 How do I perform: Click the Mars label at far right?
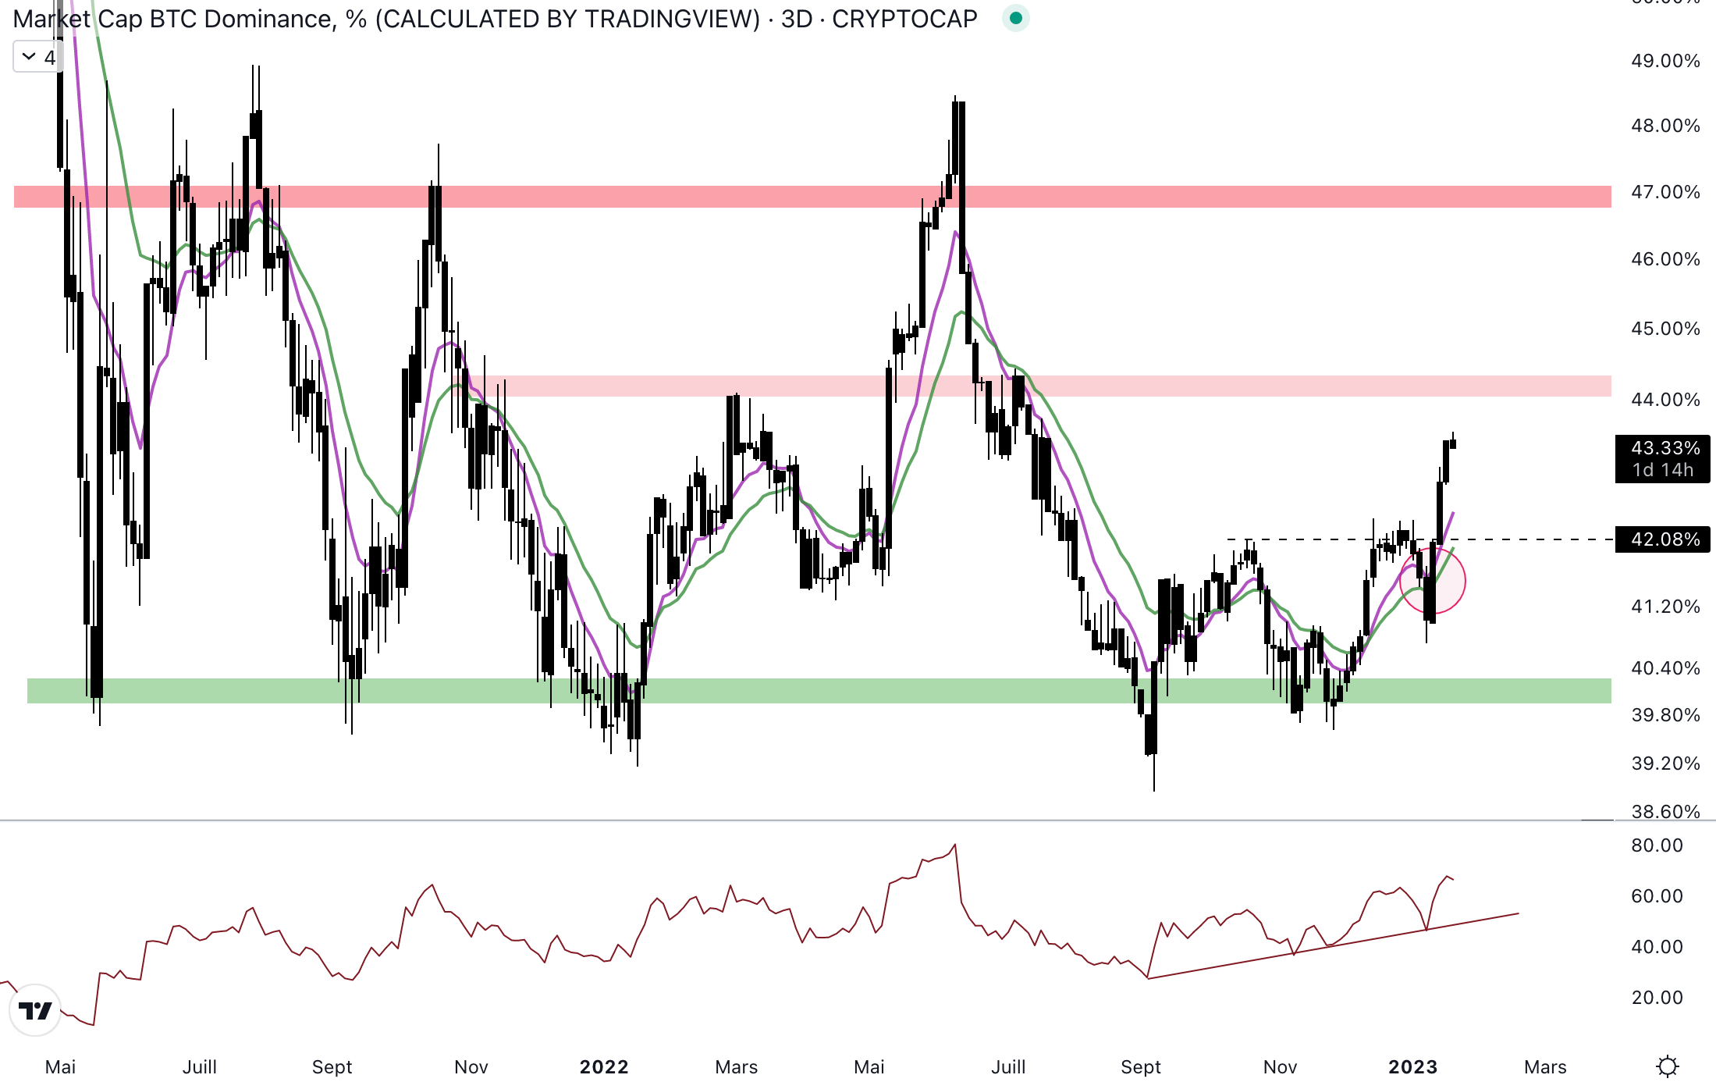tap(1545, 1066)
